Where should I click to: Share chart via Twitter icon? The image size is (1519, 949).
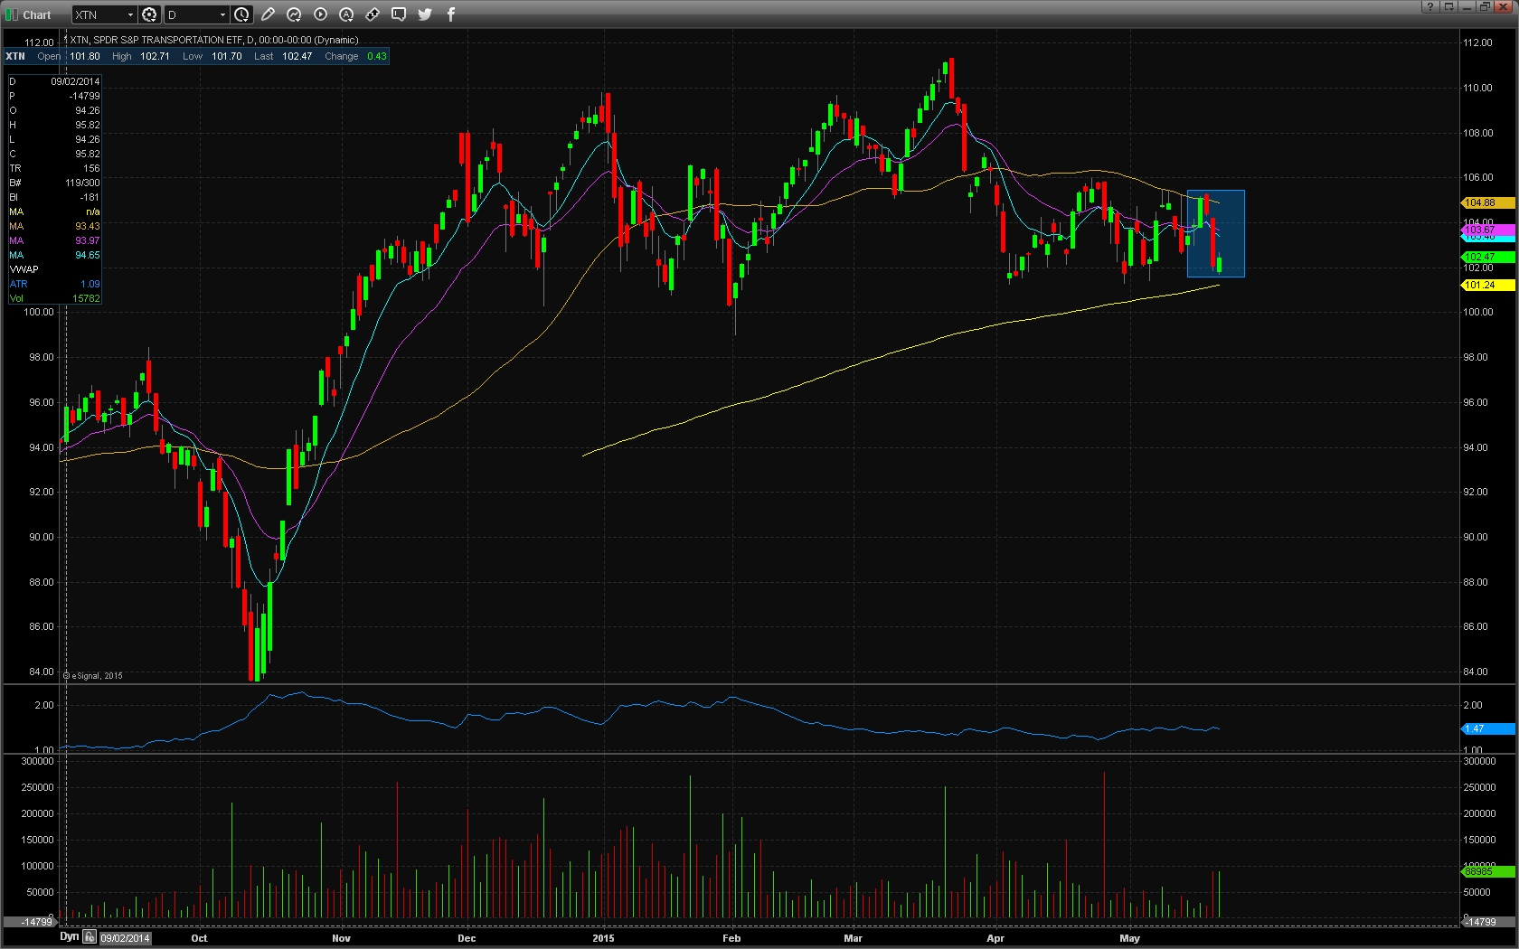(425, 14)
